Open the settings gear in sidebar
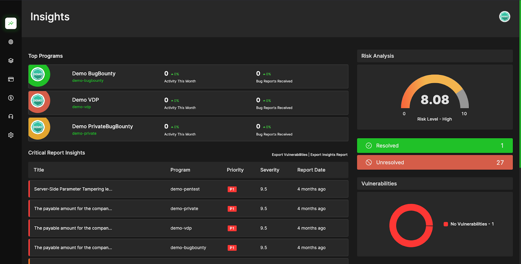This screenshot has width=521, height=264. [x=11, y=135]
